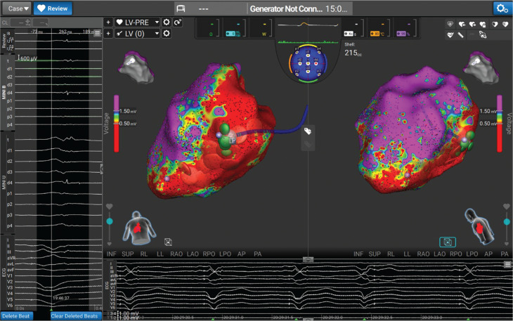This screenshot has width=513, height=321.
Task: Open the system settings gear icon
Action: (502, 8)
